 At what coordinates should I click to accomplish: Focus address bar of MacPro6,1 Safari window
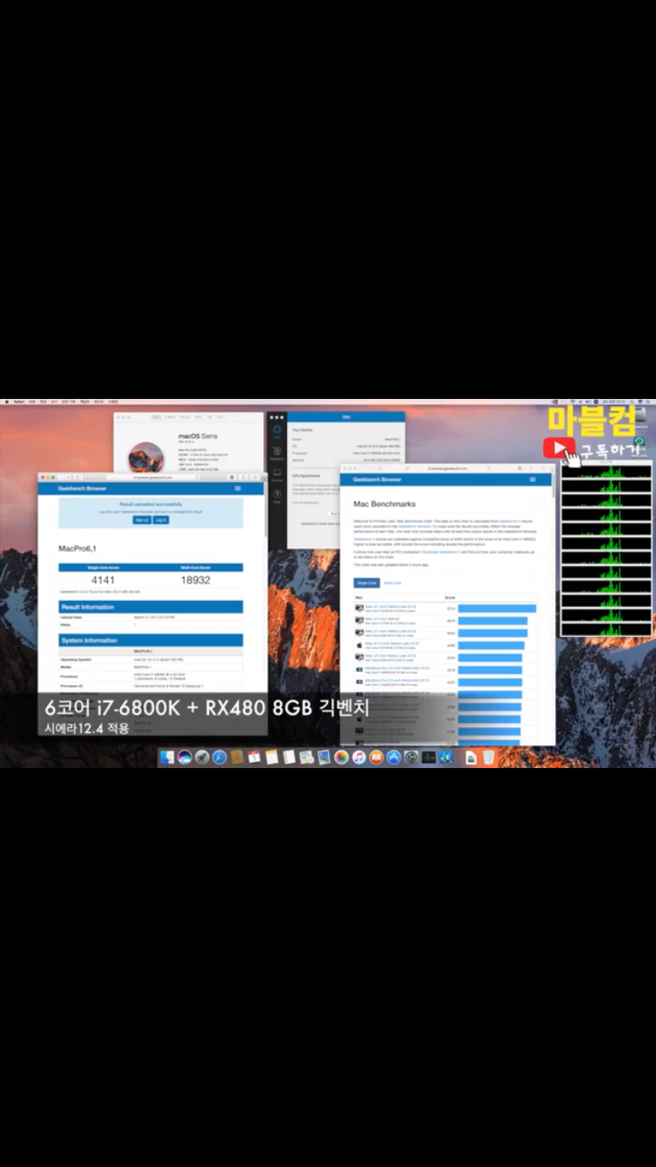point(153,478)
